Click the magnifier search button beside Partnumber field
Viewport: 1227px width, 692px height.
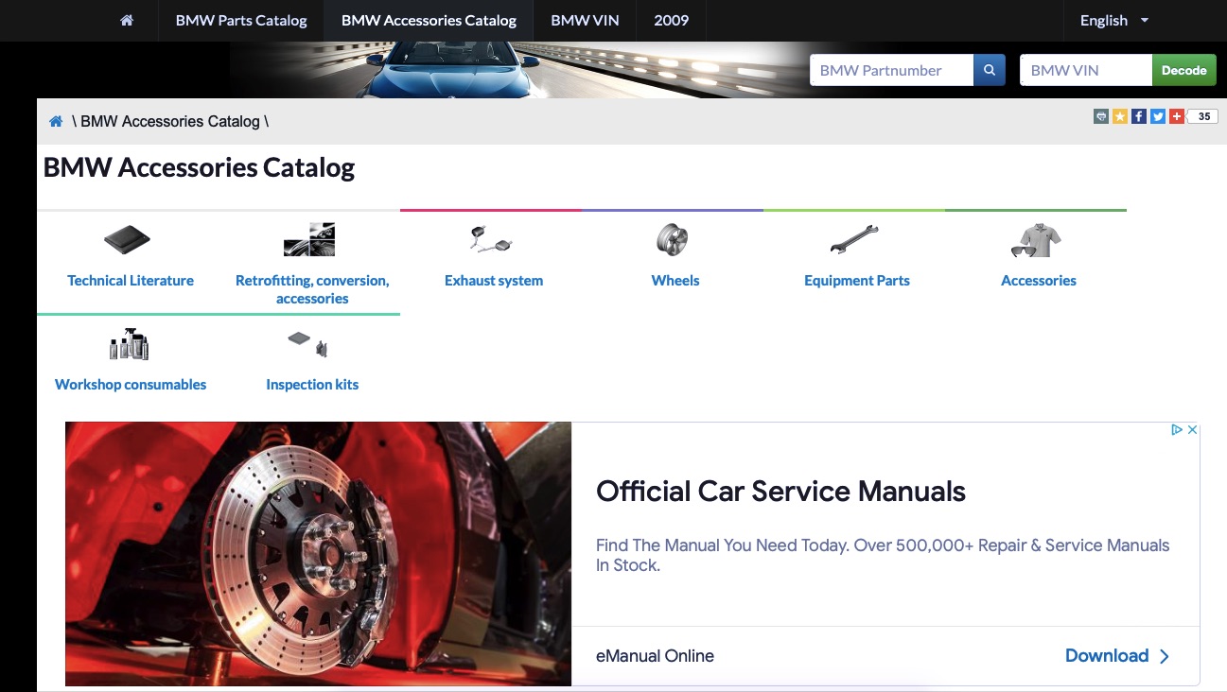coord(989,70)
